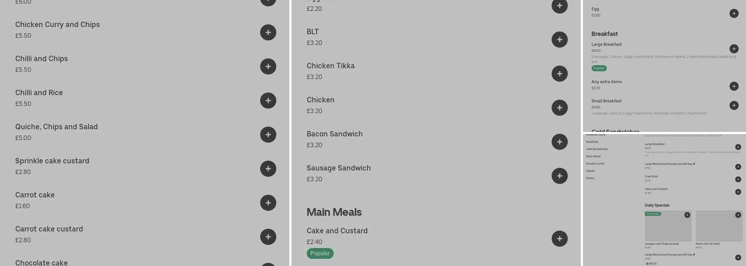Add Carrot cake custard using its plus icon
746x266 pixels.
(x=268, y=237)
